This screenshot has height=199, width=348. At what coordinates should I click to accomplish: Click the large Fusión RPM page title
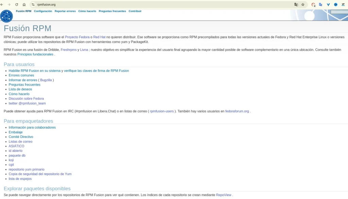click(x=28, y=29)
